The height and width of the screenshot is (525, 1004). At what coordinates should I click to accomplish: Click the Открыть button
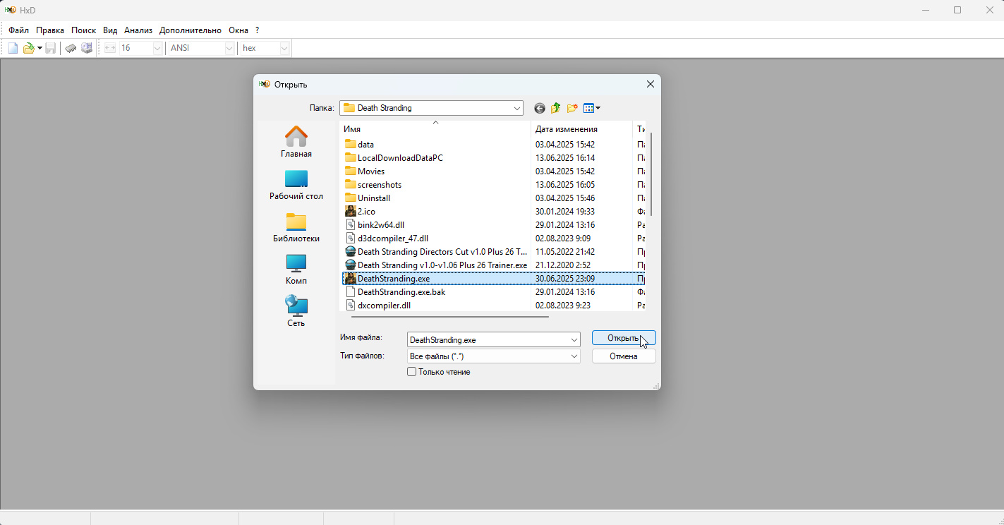tap(624, 338)
